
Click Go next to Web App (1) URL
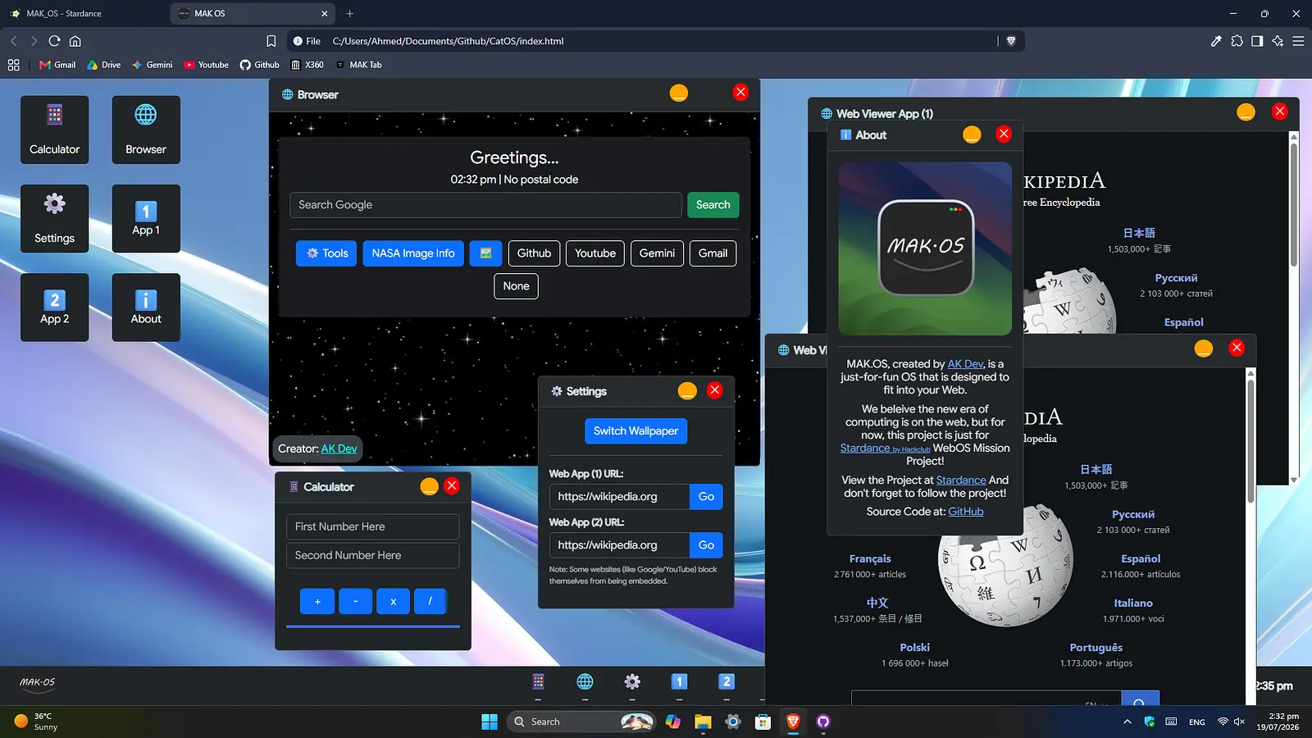point(706,497)
